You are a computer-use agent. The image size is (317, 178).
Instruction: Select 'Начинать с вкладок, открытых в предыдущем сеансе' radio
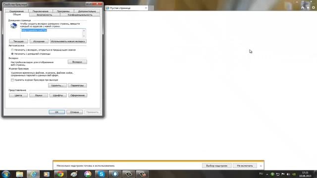[12, 50]
